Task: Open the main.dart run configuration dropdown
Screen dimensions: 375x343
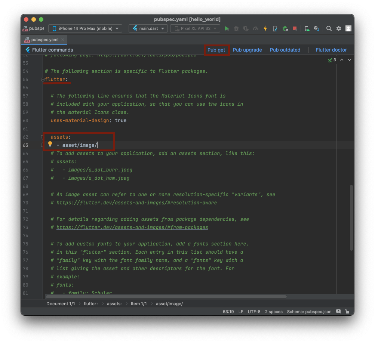Action: click(148, 28)
